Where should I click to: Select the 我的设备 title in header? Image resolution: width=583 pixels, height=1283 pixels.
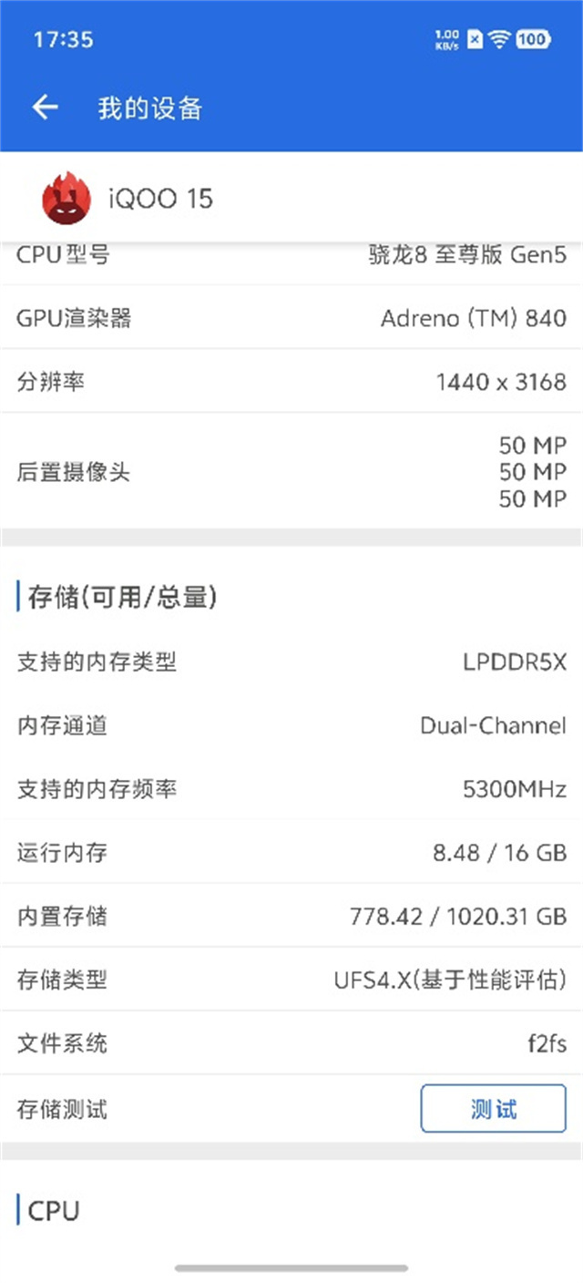(x=151, y=107)
